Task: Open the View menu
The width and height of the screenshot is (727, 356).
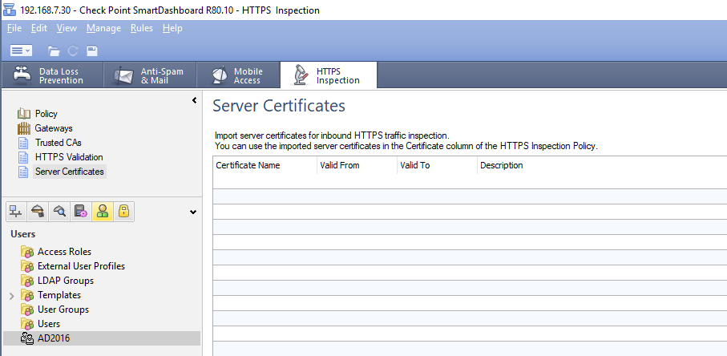Action: click(x=67, y=28)
